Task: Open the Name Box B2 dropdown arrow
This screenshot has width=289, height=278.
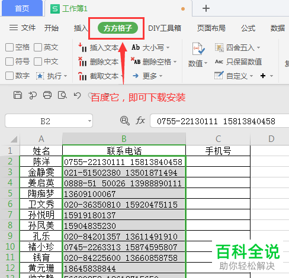Action: [x=89, y=121]
